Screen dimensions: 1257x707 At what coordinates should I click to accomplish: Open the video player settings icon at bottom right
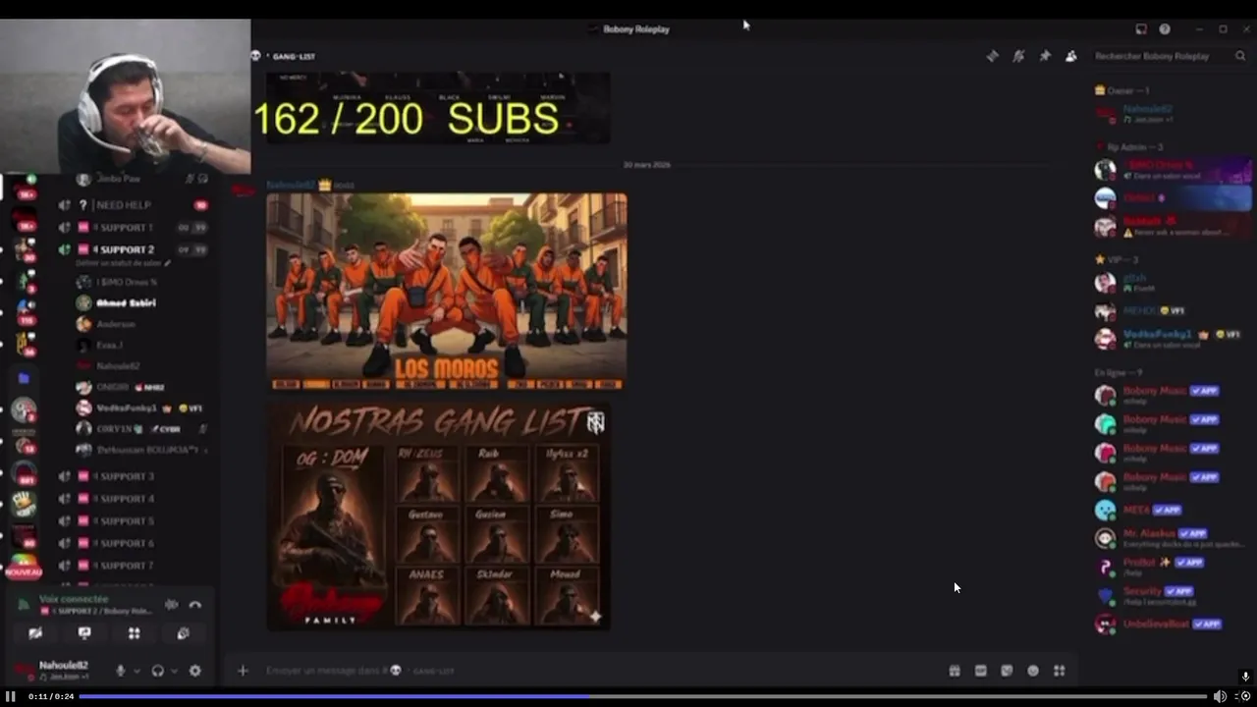(x=1245, y=696)
